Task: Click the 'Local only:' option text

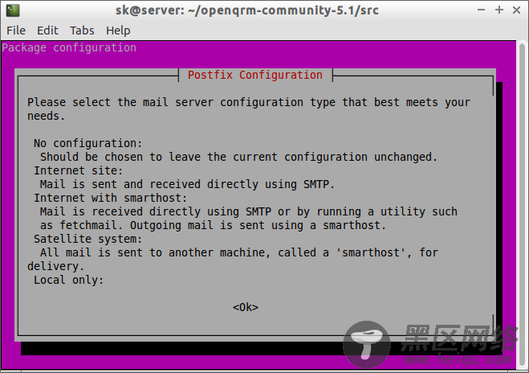Action: tap(68, 280)
